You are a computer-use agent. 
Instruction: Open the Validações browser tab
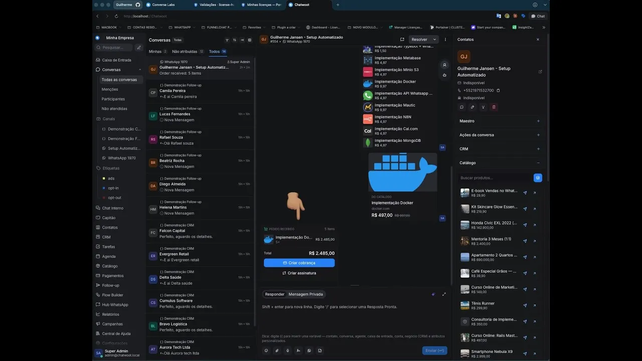pos(214,5)
